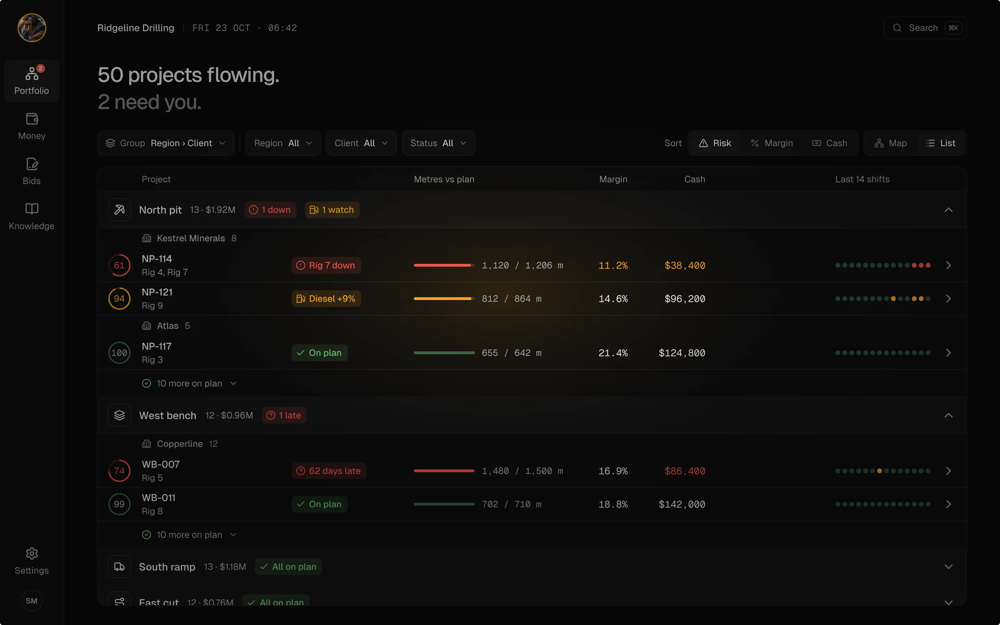Collapse the North pit group
This screenshot has height=625, width=1000.
948,210
